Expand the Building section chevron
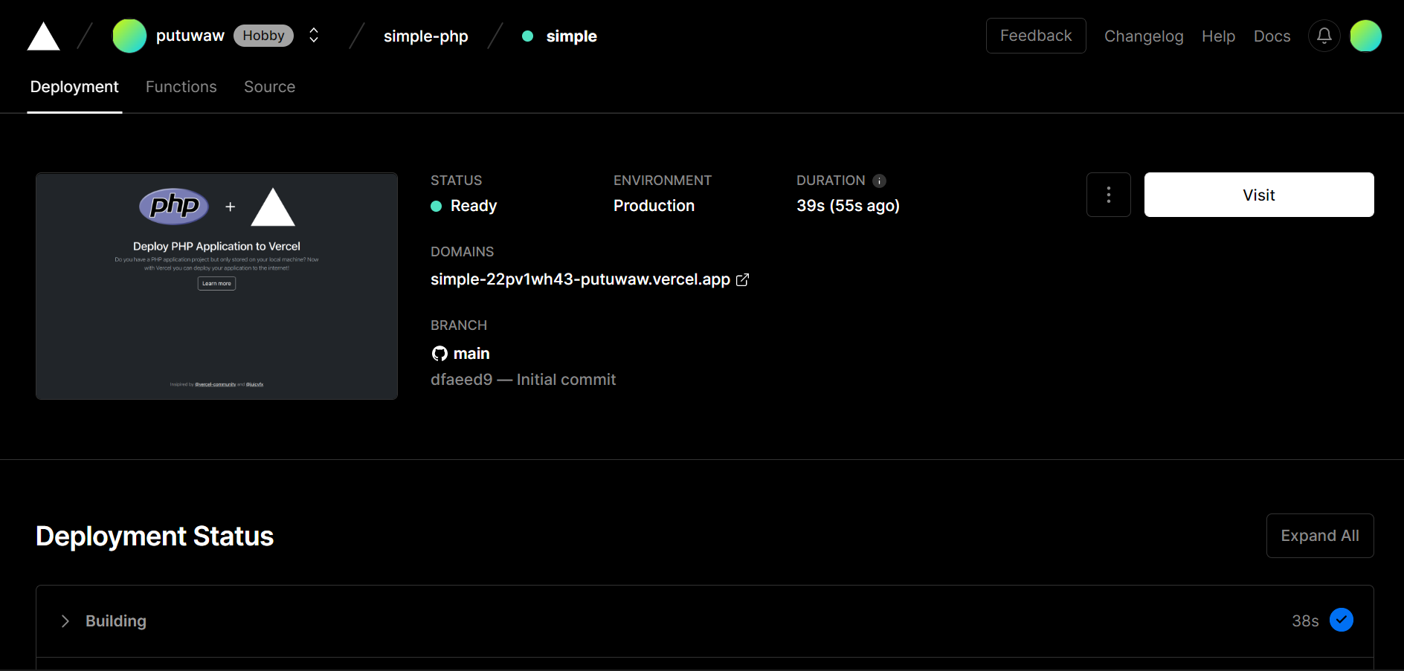 point(65,621)
